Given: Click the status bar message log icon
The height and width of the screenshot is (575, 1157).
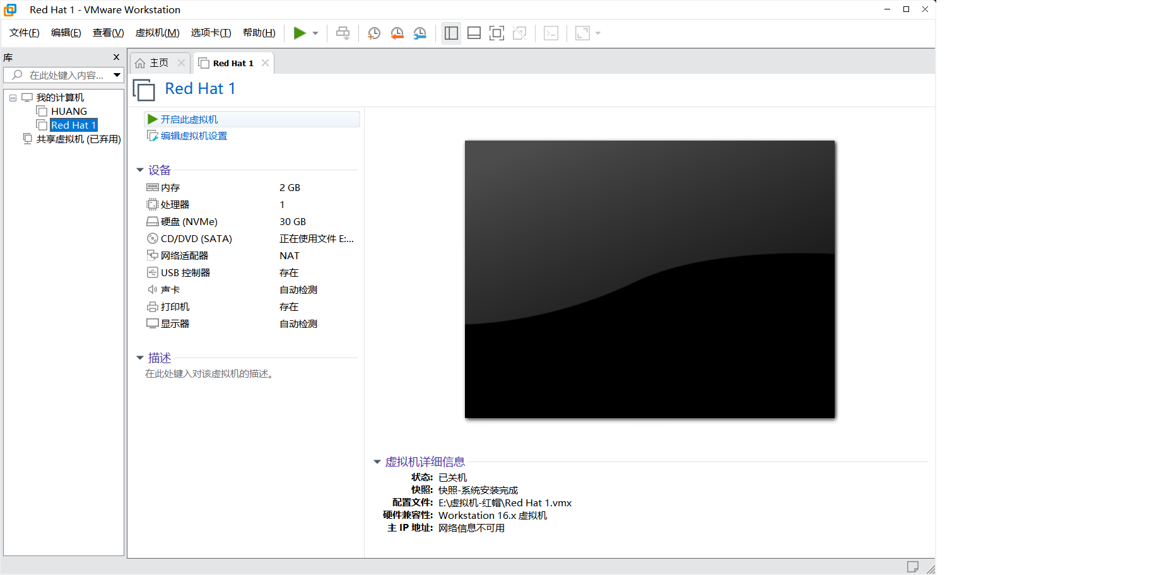Looking at the screenshot, I should [x=912, y=567].
